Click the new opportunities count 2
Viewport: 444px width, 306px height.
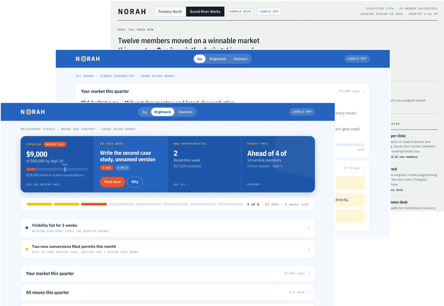[176, 154]
